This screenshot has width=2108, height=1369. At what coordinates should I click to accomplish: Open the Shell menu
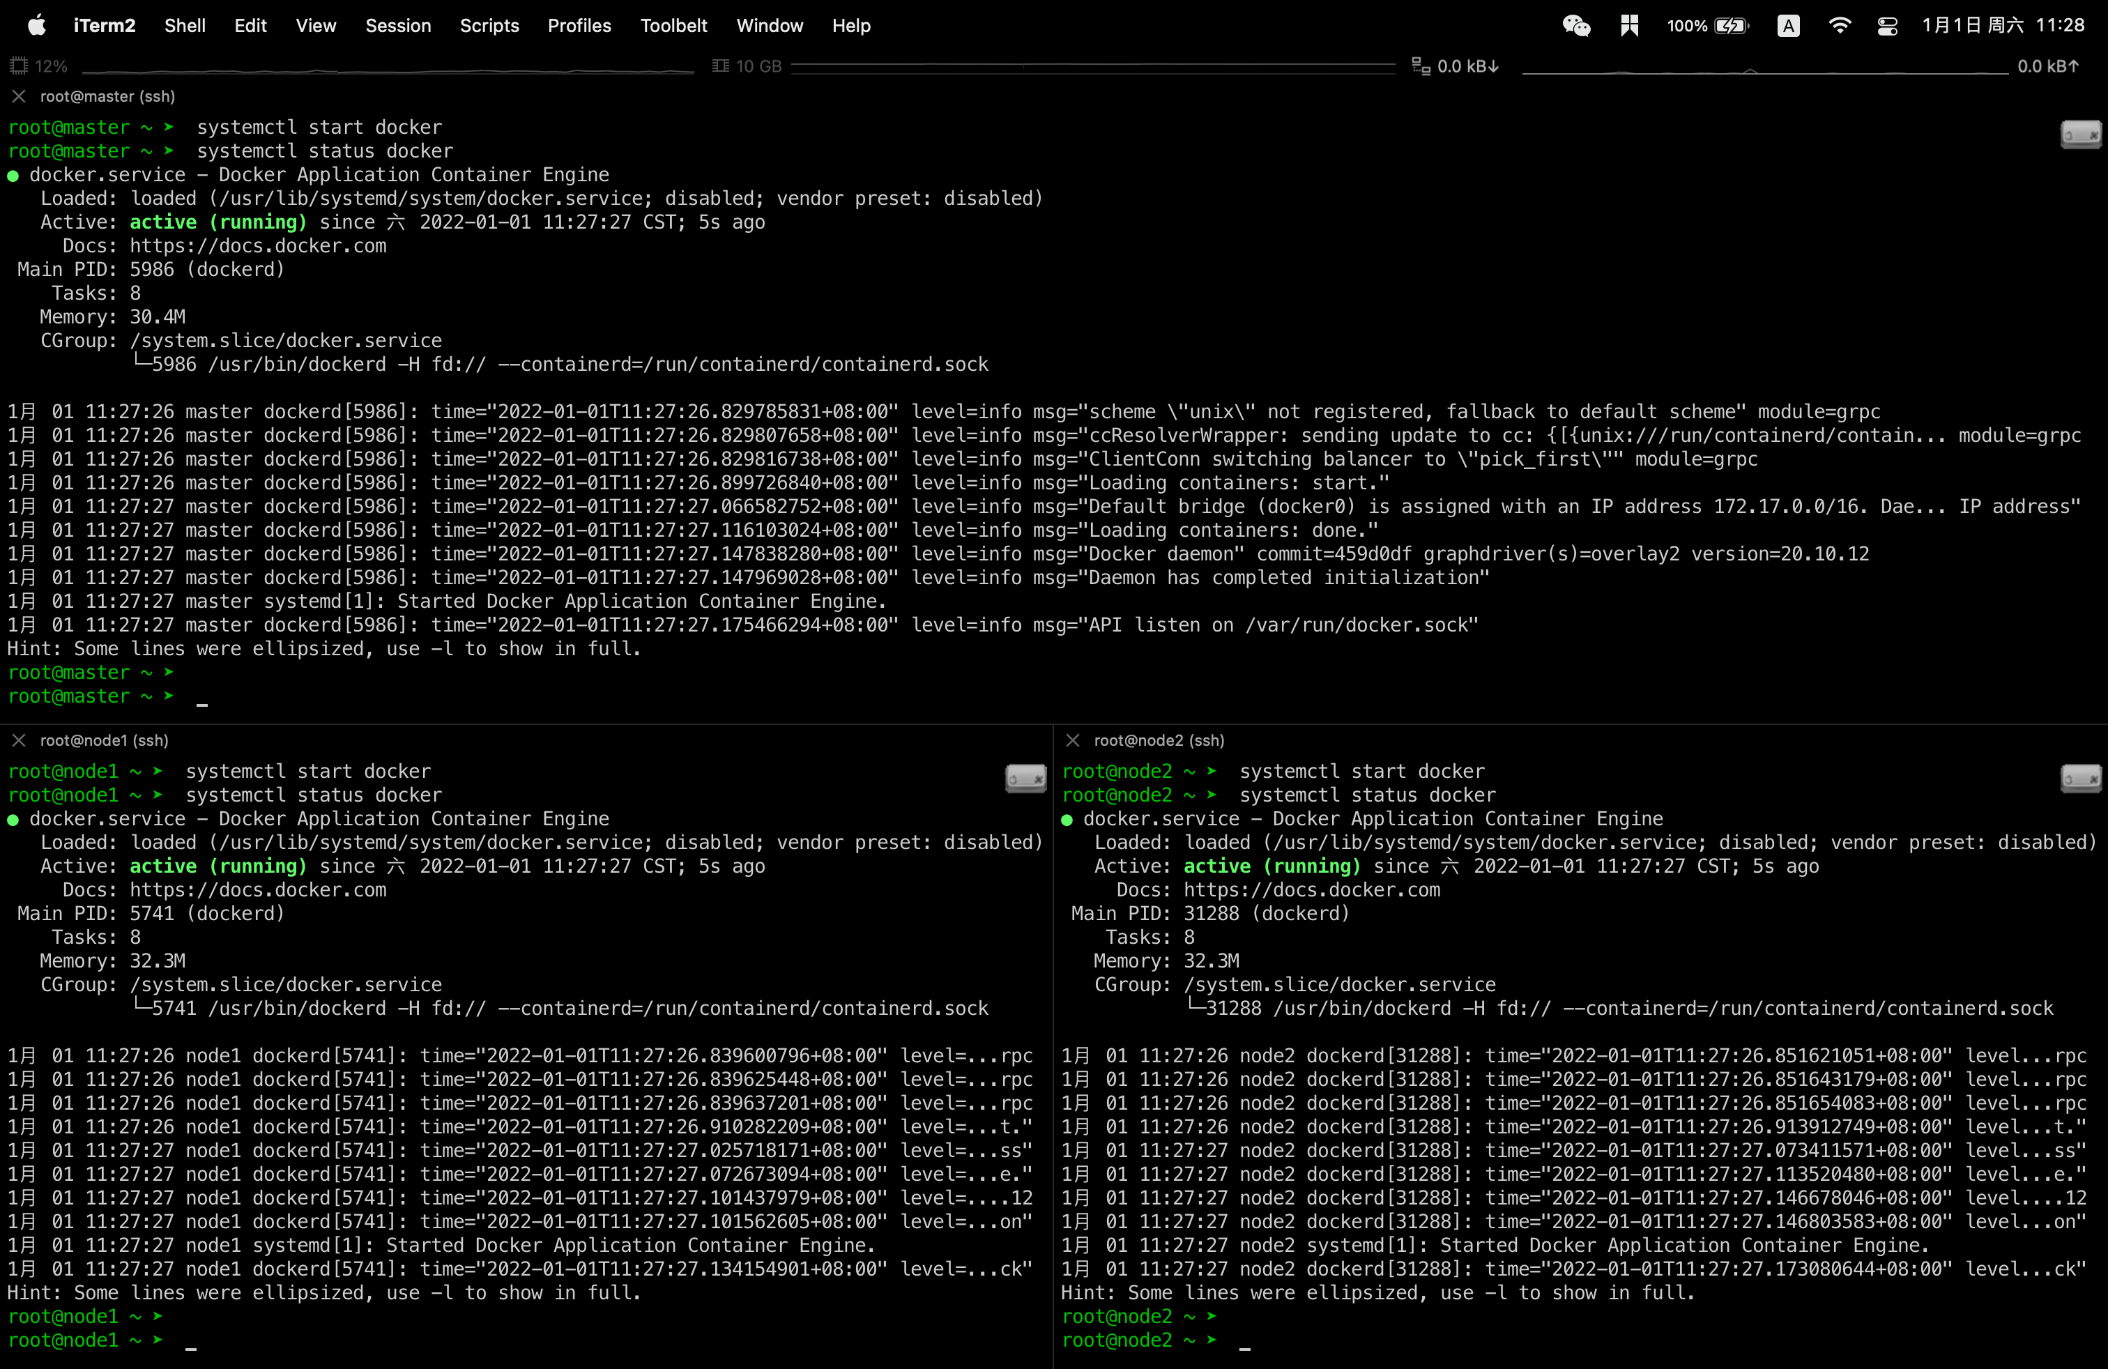(185, 26)
